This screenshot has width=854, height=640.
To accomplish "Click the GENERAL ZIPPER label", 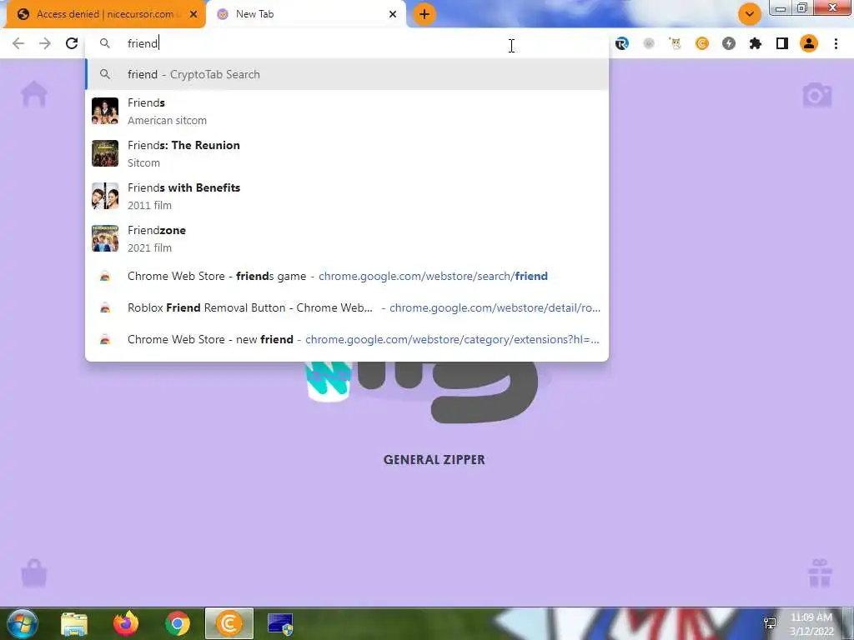I will [x=434, y=460].
